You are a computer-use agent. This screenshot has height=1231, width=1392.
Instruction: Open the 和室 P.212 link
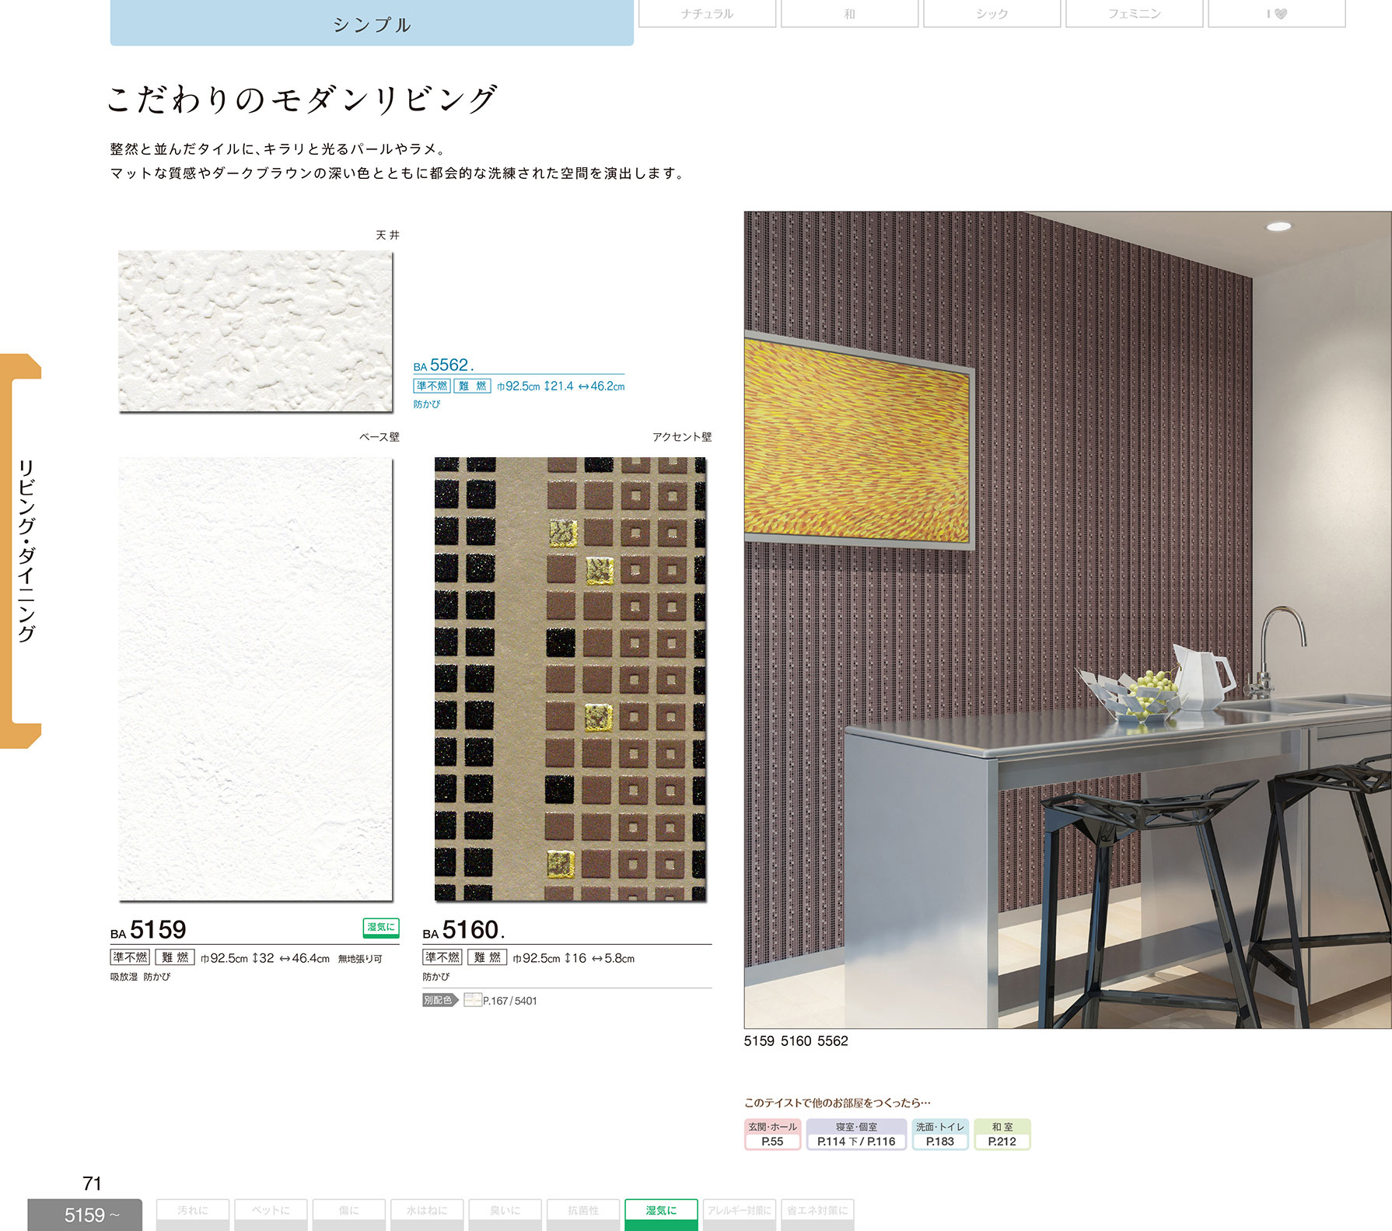pyautogui.click(x=1002, y=1135)
